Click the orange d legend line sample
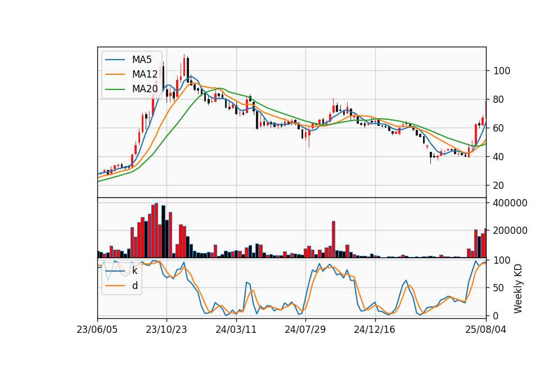 click(x=115, y=286)
